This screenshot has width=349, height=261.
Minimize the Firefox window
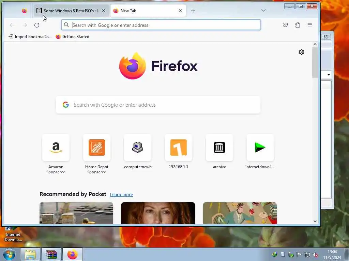pos(289,6)
